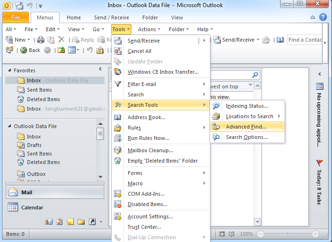Switch to the Home ribbon tab
This screenshot has height=242, width=332.
point(74,17)
